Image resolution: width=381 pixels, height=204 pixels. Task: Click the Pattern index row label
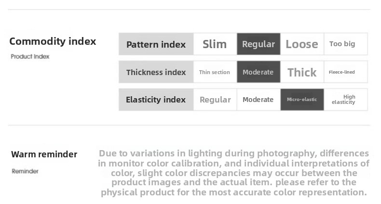pos(156,44)
